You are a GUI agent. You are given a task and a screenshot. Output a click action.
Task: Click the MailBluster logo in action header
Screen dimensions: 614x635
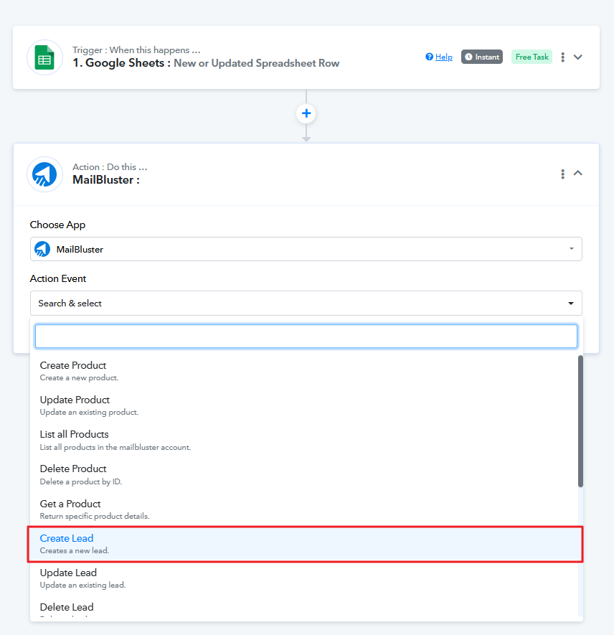pyautogui.click(x=44, y=174)
